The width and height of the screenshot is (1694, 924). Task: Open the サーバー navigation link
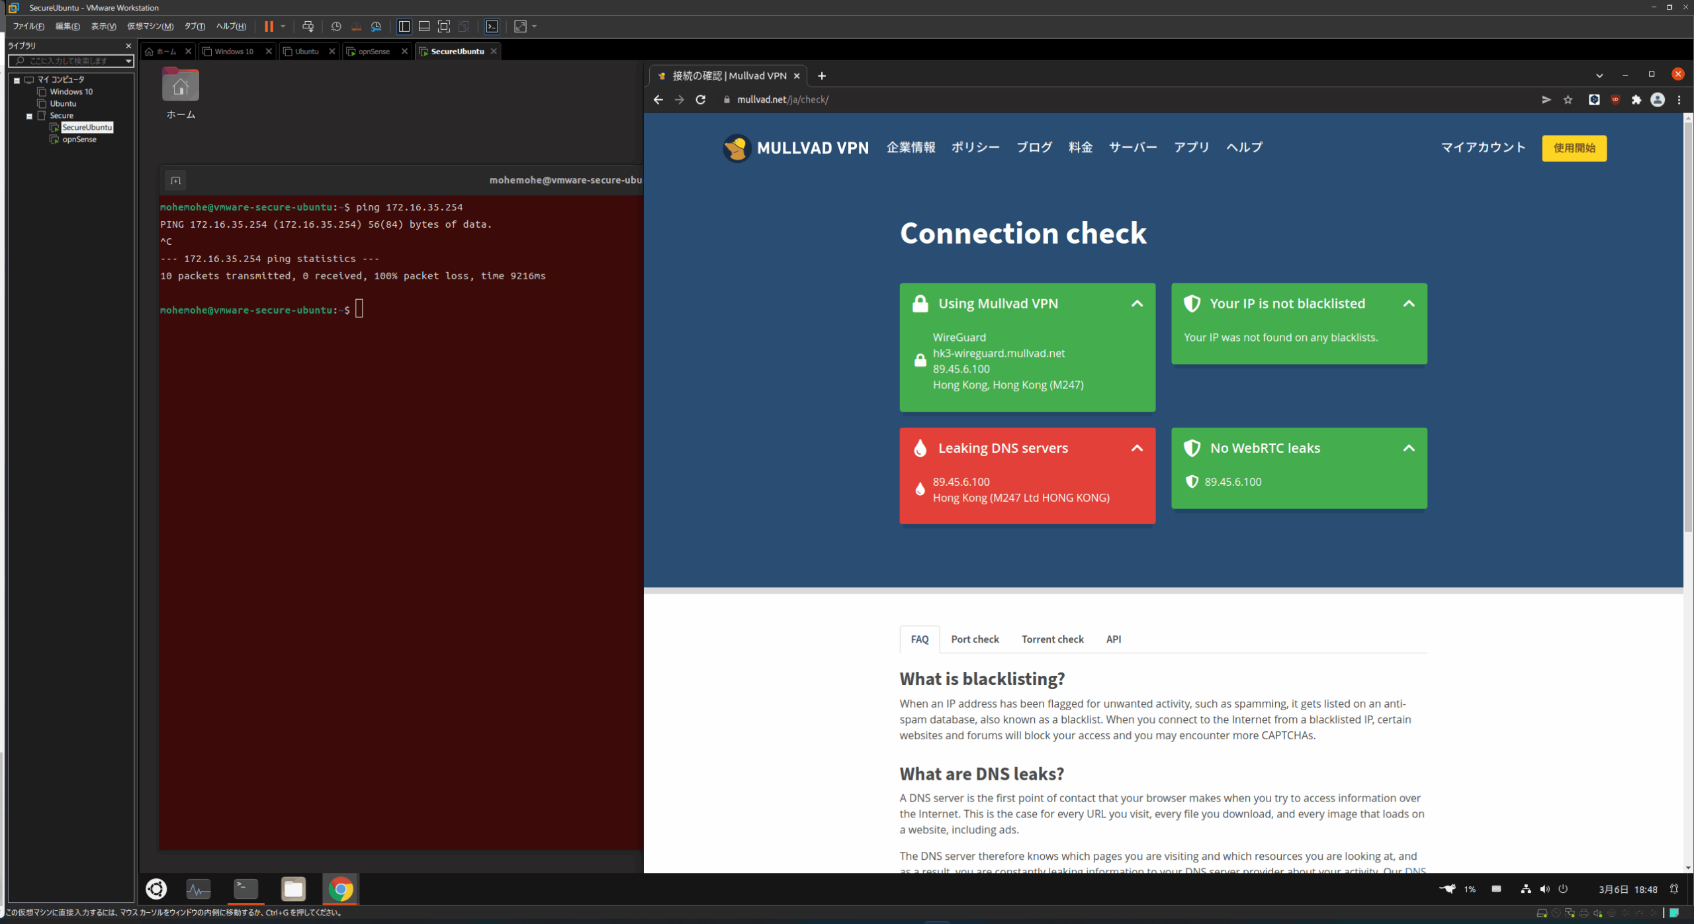click(x=1133, y=148)
